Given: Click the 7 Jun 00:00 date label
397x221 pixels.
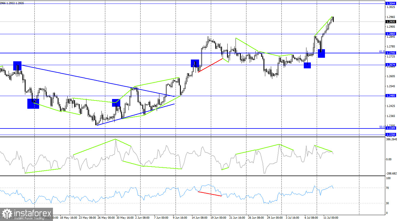Looking at the screenshot, I should (161, 218).
